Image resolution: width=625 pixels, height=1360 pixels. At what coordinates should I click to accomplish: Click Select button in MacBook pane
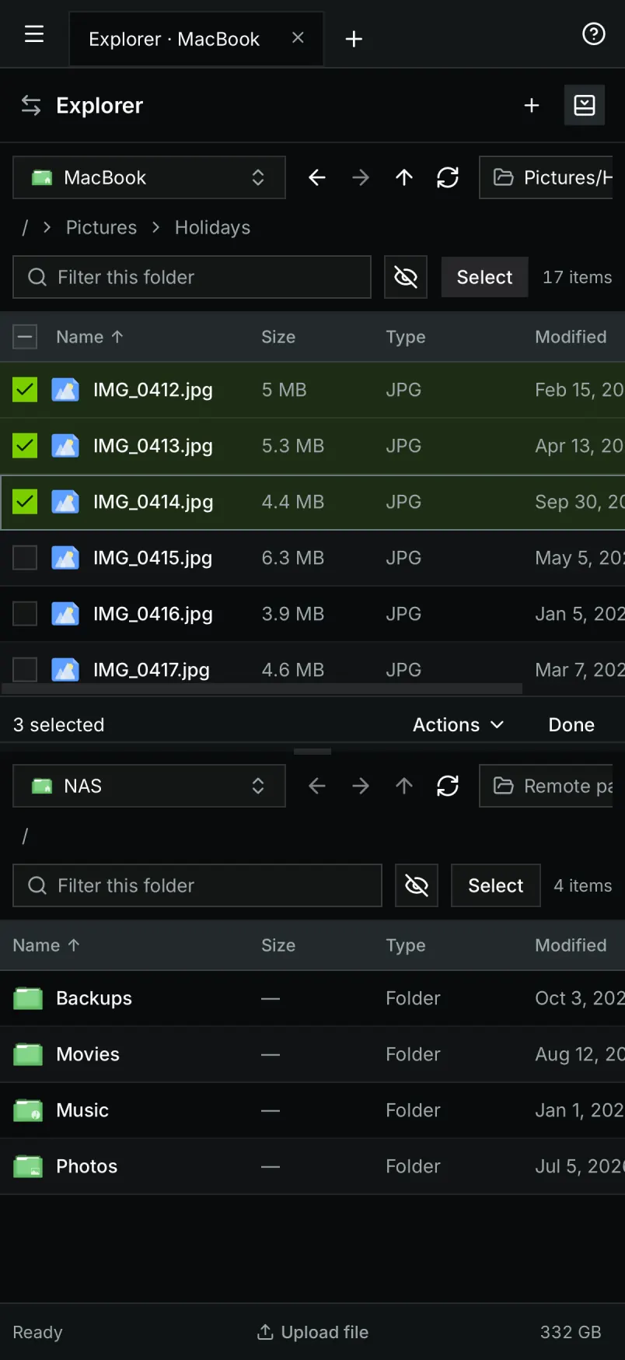point(485,277)
